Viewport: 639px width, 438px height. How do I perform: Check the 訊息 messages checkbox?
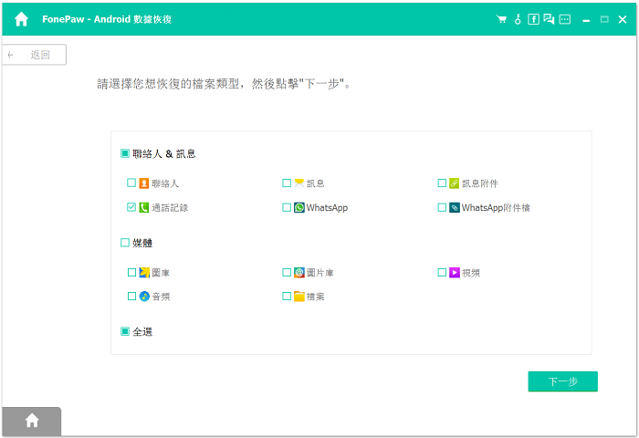(287, 182)
